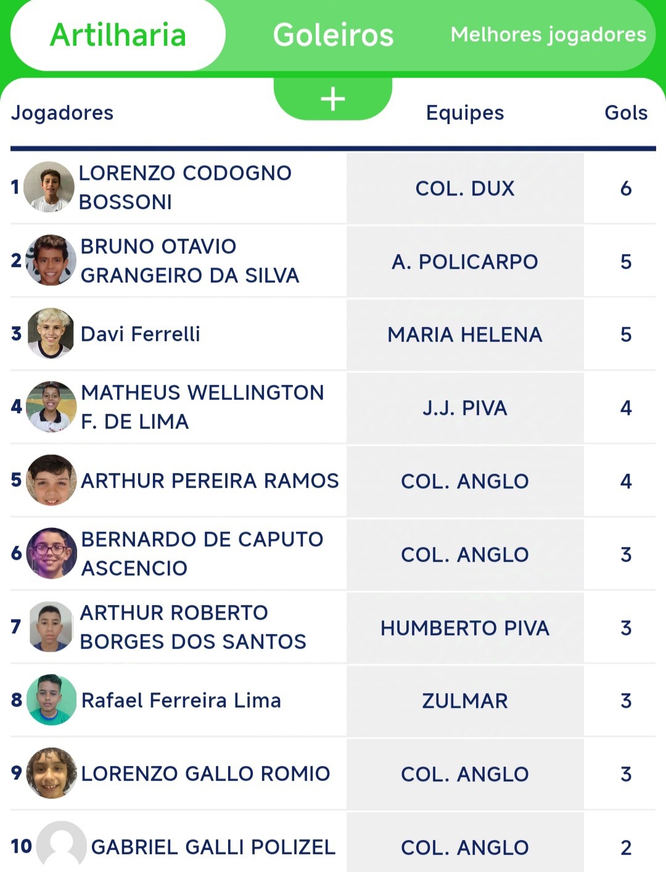View Arthur Roberto Borges dos Santos's avatar
This screenshot has width=666, height=872.
click(x=51, y=627)
